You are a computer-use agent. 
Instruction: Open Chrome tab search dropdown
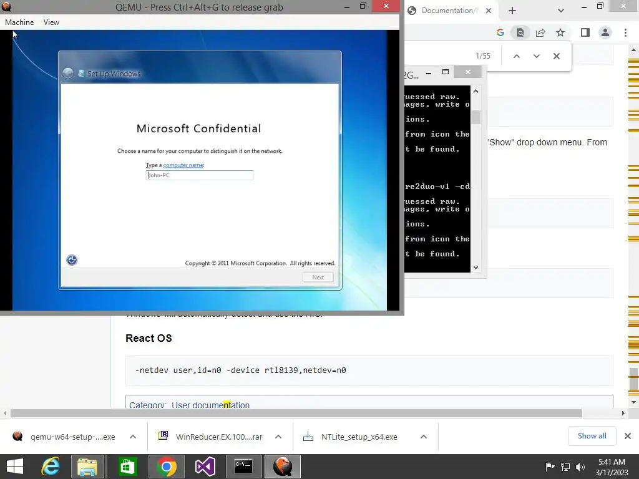561,11
